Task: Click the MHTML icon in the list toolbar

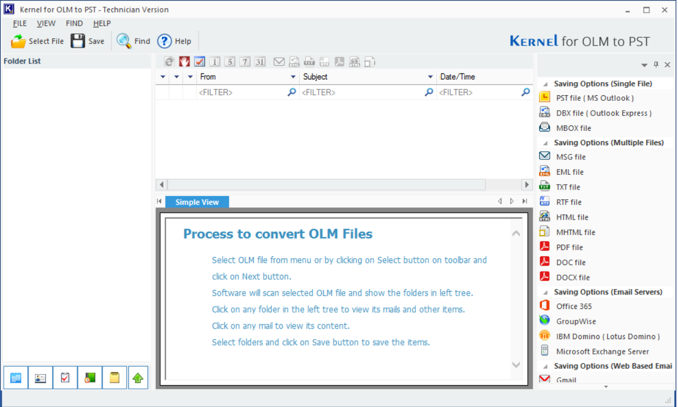Action: coord(370,62)
